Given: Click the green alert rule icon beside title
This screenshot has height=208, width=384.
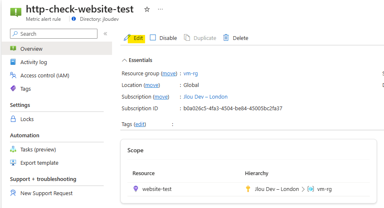Looking at the screenshot, I should click(16, 12).
